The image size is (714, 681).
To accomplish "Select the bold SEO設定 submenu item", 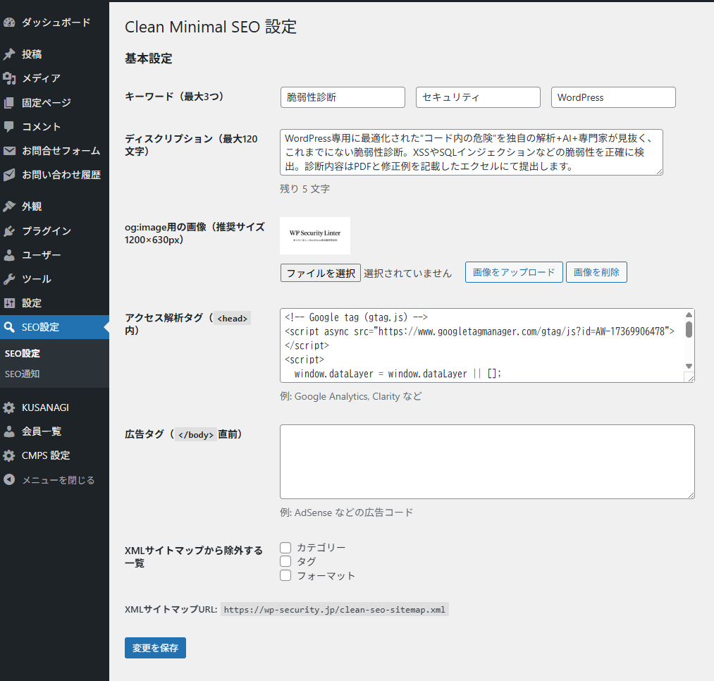I will [x=23, y=353].
